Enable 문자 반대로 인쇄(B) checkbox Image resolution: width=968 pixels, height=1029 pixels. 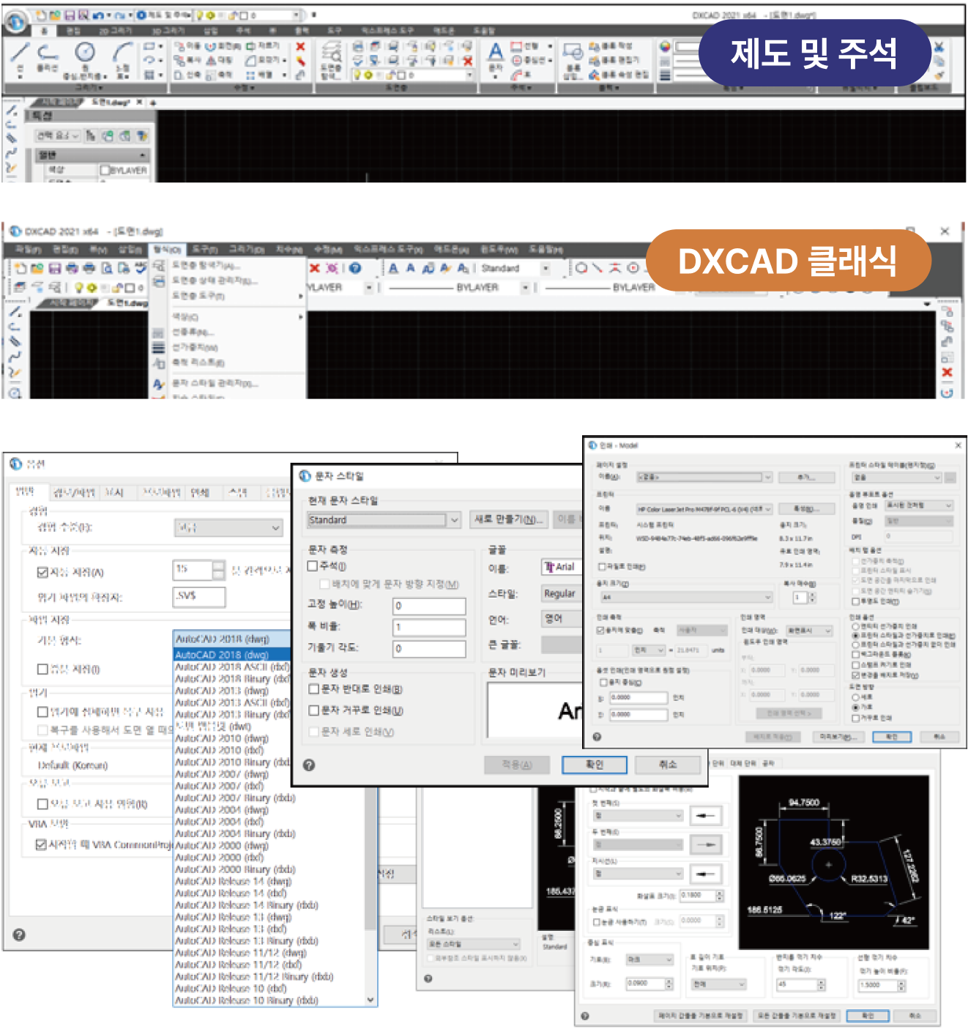313,689
